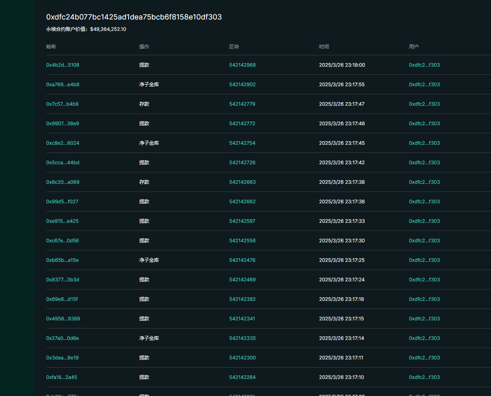The width and height of the screenshot is (491, 396).
Task: Click block link 542142726
Action: coord(242,163)
